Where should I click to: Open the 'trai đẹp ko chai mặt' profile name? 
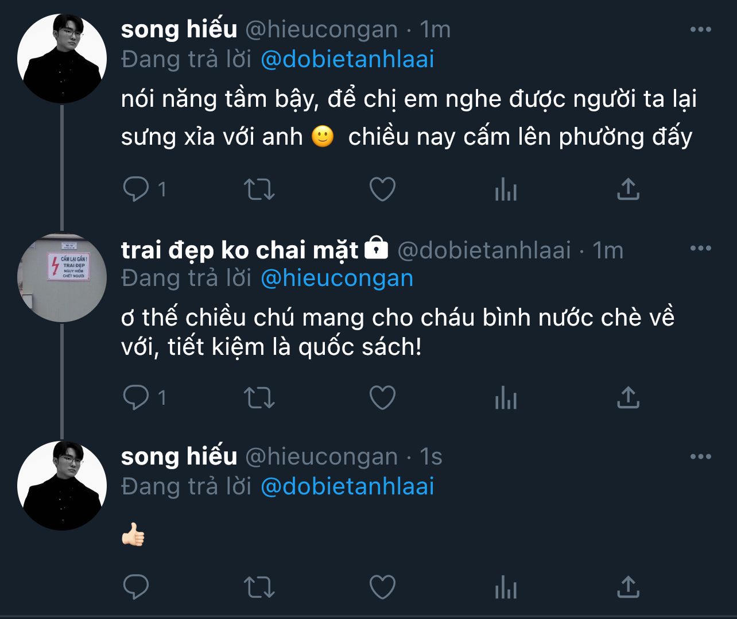tap(239, 250)
